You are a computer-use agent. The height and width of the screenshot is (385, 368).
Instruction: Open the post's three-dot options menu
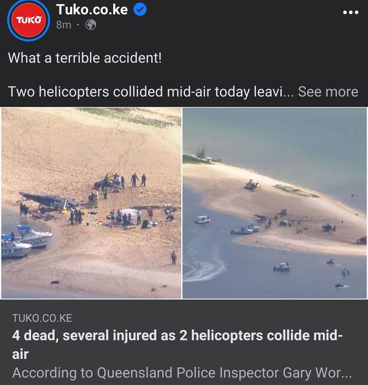(x=351, y=12)
